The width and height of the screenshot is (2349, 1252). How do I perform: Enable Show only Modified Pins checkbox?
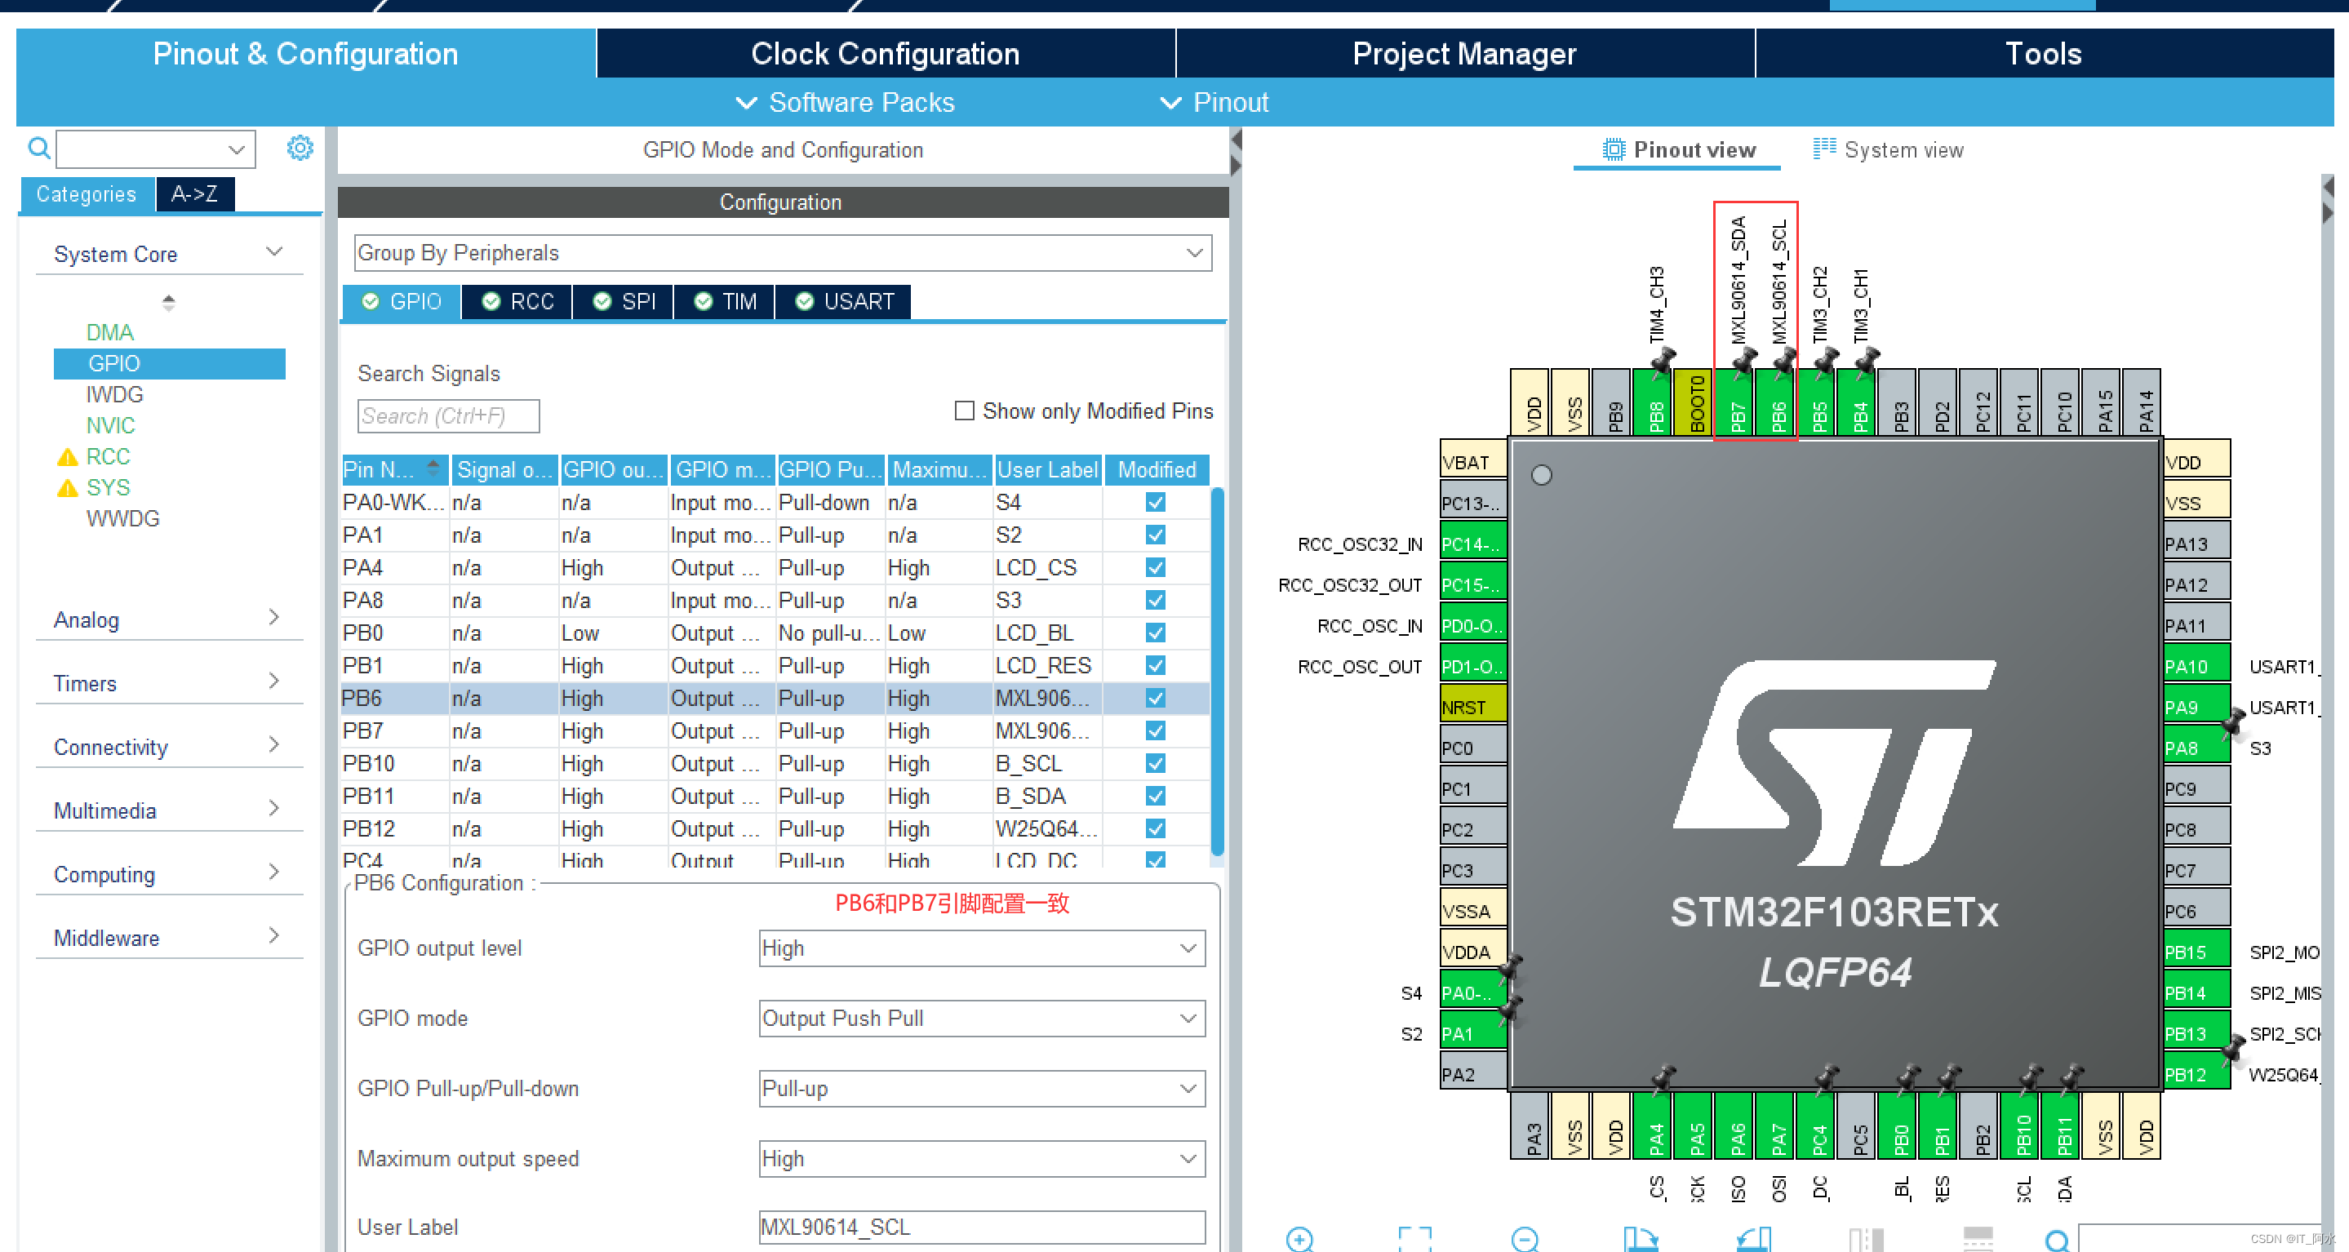click(964, 411)
